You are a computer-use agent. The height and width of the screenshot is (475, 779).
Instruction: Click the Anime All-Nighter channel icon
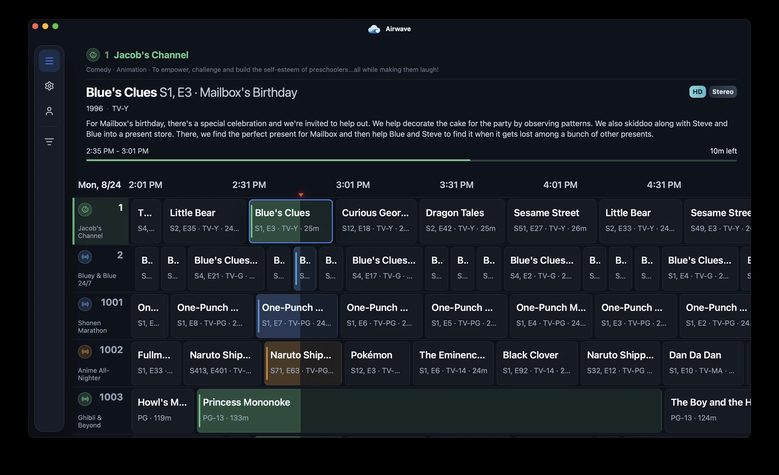[x=85, y=352]
